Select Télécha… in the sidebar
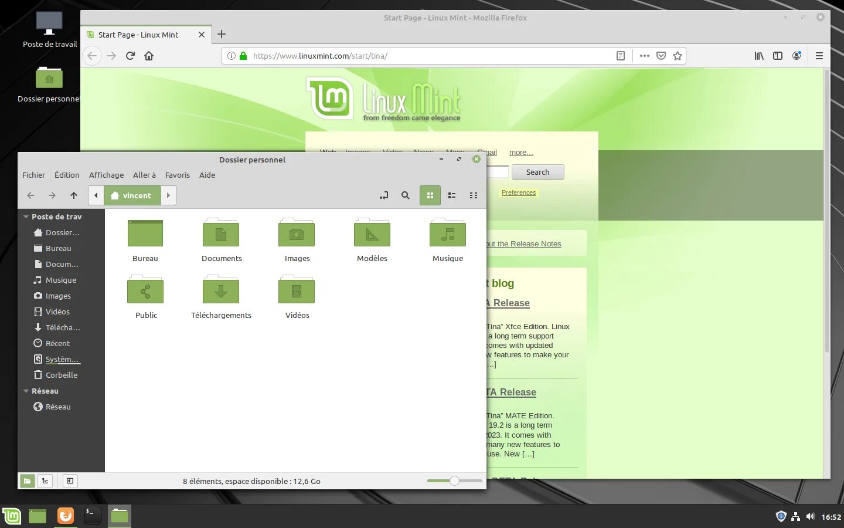This screenshot has width=844, height=528. click(61, 327)
